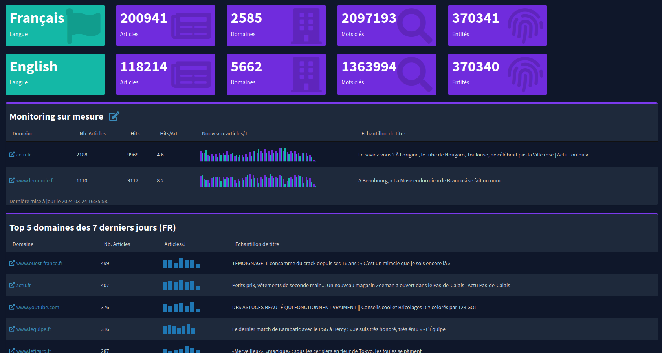This screenshot has width=662, height=353.
Task: Click 9968 hits value for actu.fr
Action: 133,155
